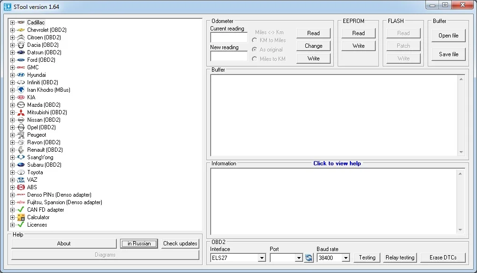This screenshot has height=273, width=477.
Task: Click the Odometer Read button
Action: pos(313,33)
